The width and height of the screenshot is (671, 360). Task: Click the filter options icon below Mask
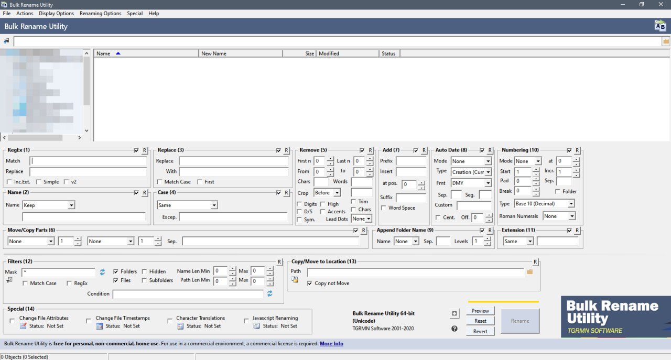[x=9, y=280]
